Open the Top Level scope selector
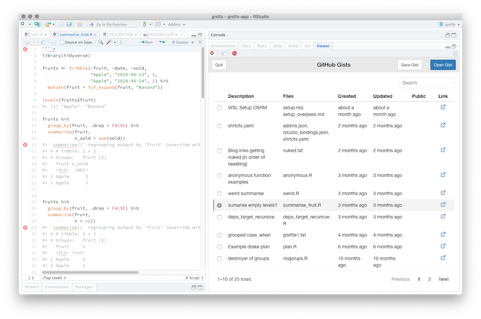The width and height of the screenshot is (481, 319). point(54,278)
